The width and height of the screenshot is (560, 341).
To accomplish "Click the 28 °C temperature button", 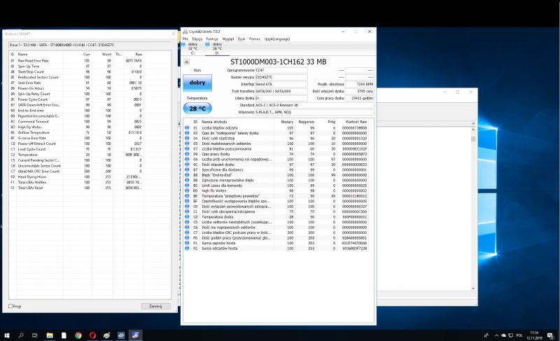I will point(197,109).
